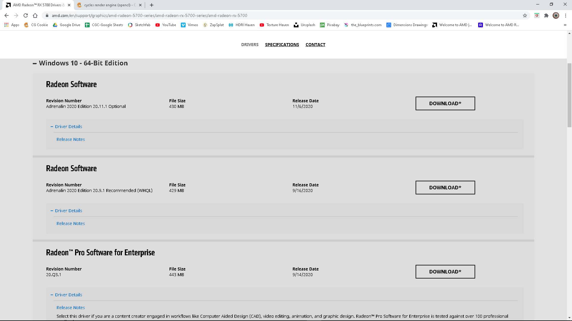Open the Sketchfab bookmark
The width and height of the screenshot is (572, 321).
pyautogui.click(x=139, y=25)
